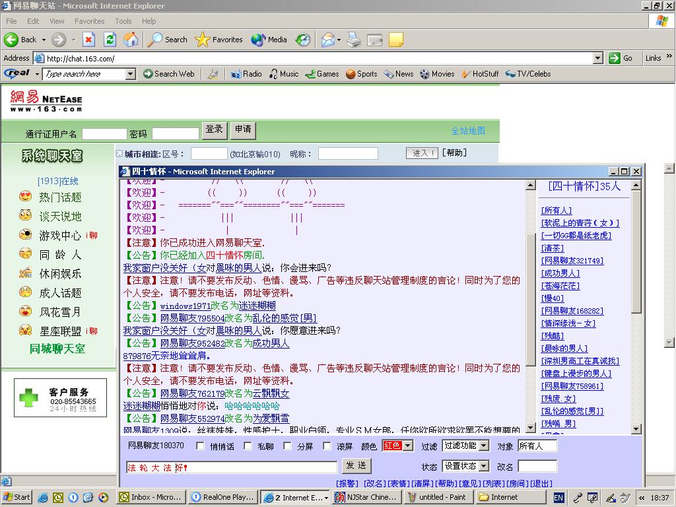Select [所有人] in the user list

[557, 211]
